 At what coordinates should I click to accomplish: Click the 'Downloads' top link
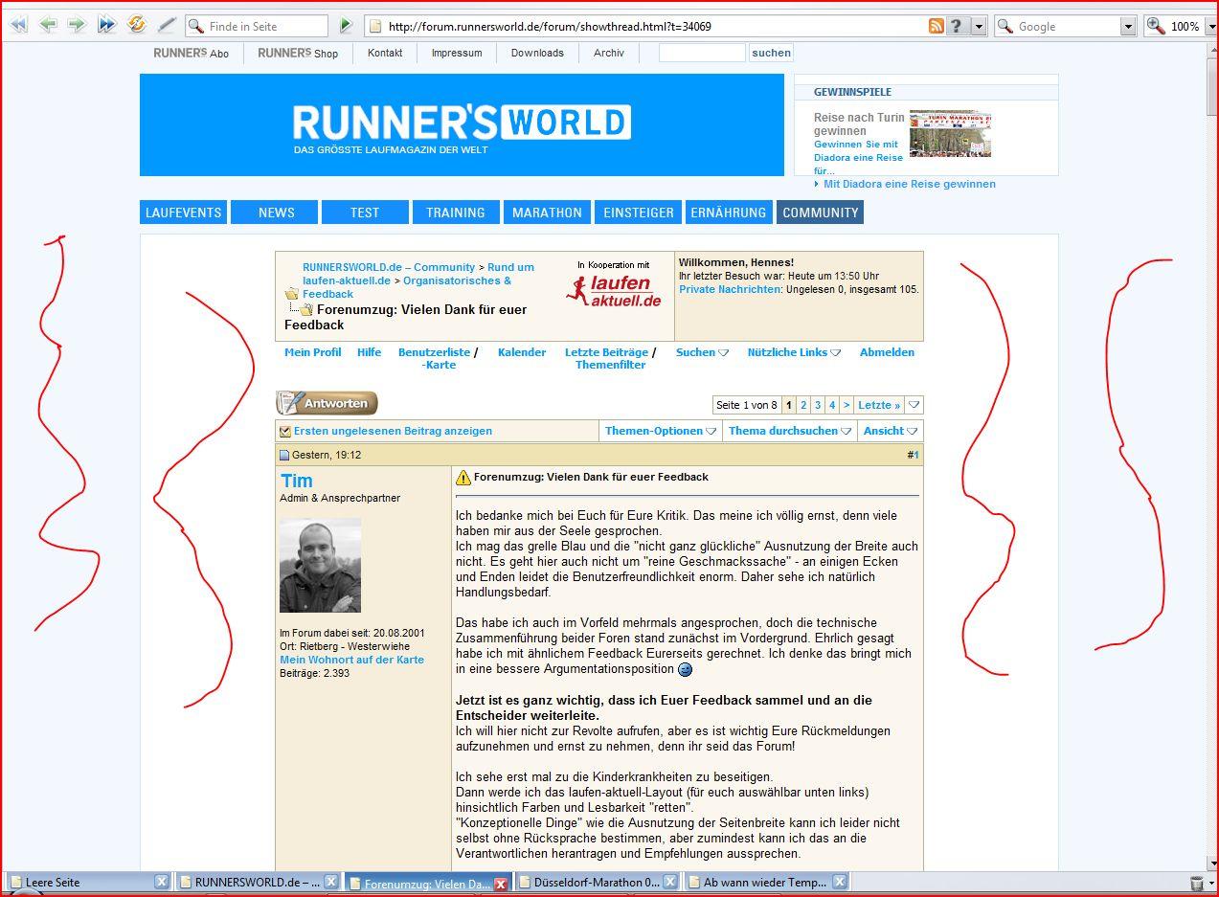[x=537, y=53]
